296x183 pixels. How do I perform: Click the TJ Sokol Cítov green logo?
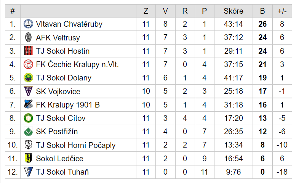pyautogui.click(x=28, y=118)
